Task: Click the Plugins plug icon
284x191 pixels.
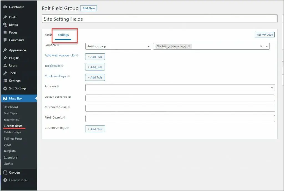Action: (5, 58)
